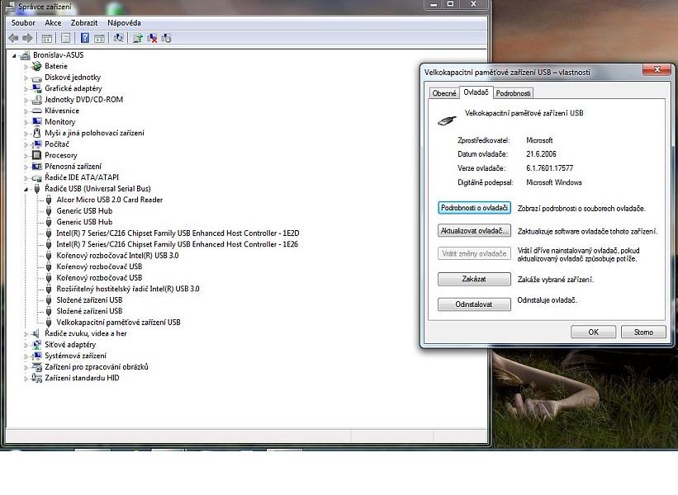
Task: Click the Zařízení standardu HID icon
Action: coord(37,378)
